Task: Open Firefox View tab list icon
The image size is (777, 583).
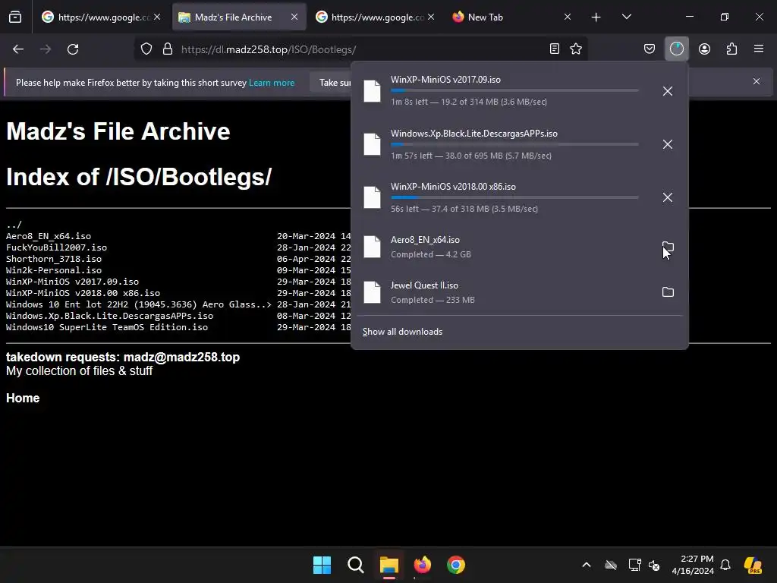Action: tap(15, 17)
